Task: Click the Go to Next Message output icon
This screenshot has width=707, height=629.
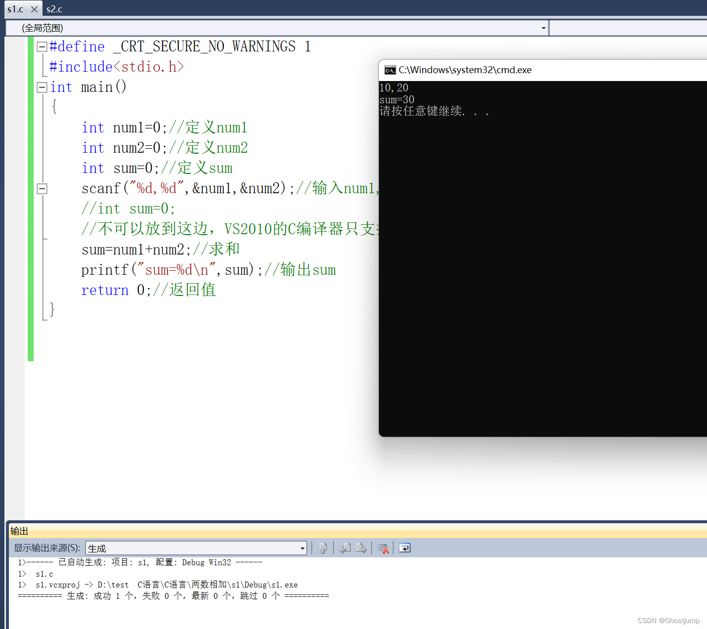Action: pyautogui.click(x=361, y=548)
